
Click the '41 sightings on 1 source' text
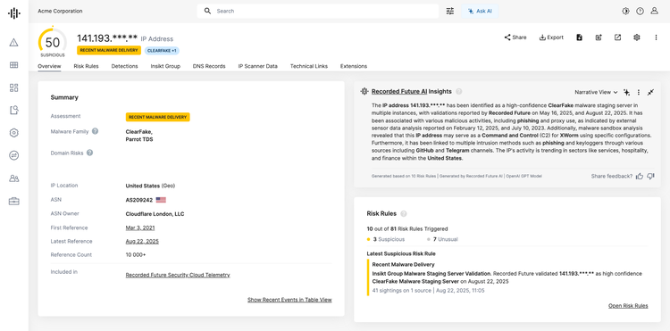(x=401, y=291)
